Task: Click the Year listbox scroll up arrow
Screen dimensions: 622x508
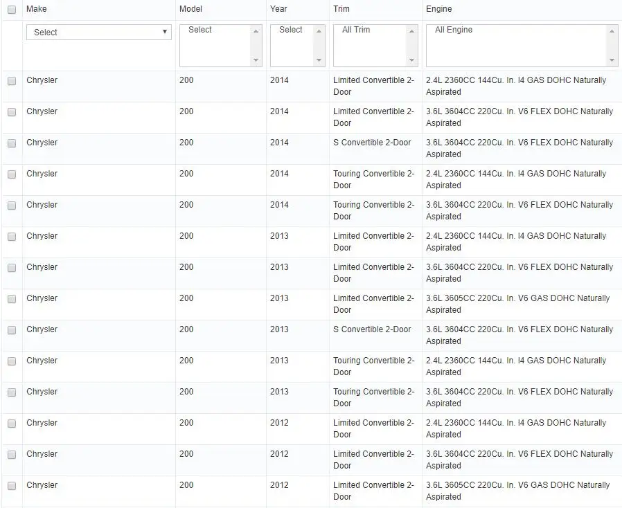Action: (319, 31)
